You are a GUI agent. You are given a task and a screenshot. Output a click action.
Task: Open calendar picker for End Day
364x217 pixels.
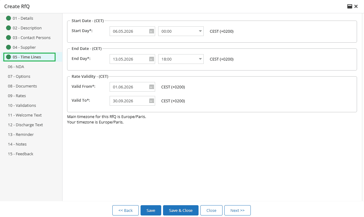pos(151,59)
